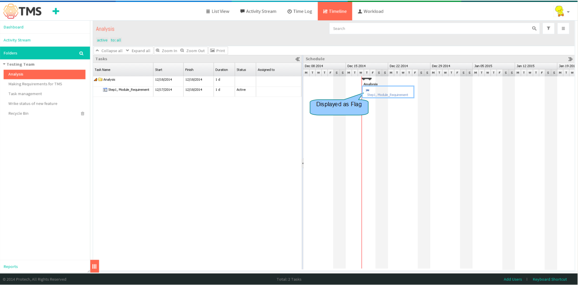Click the Task Name column header

tap(123, 70)
